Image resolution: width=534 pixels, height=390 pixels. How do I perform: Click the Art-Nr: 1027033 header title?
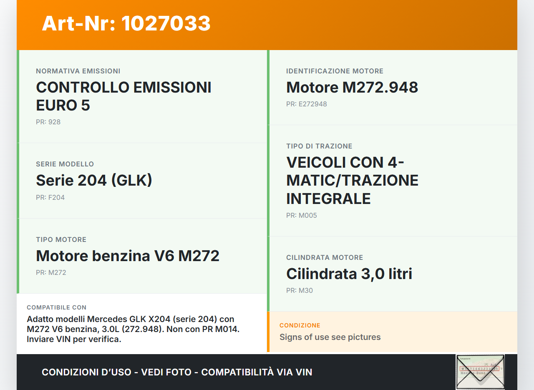coord(126,23)
